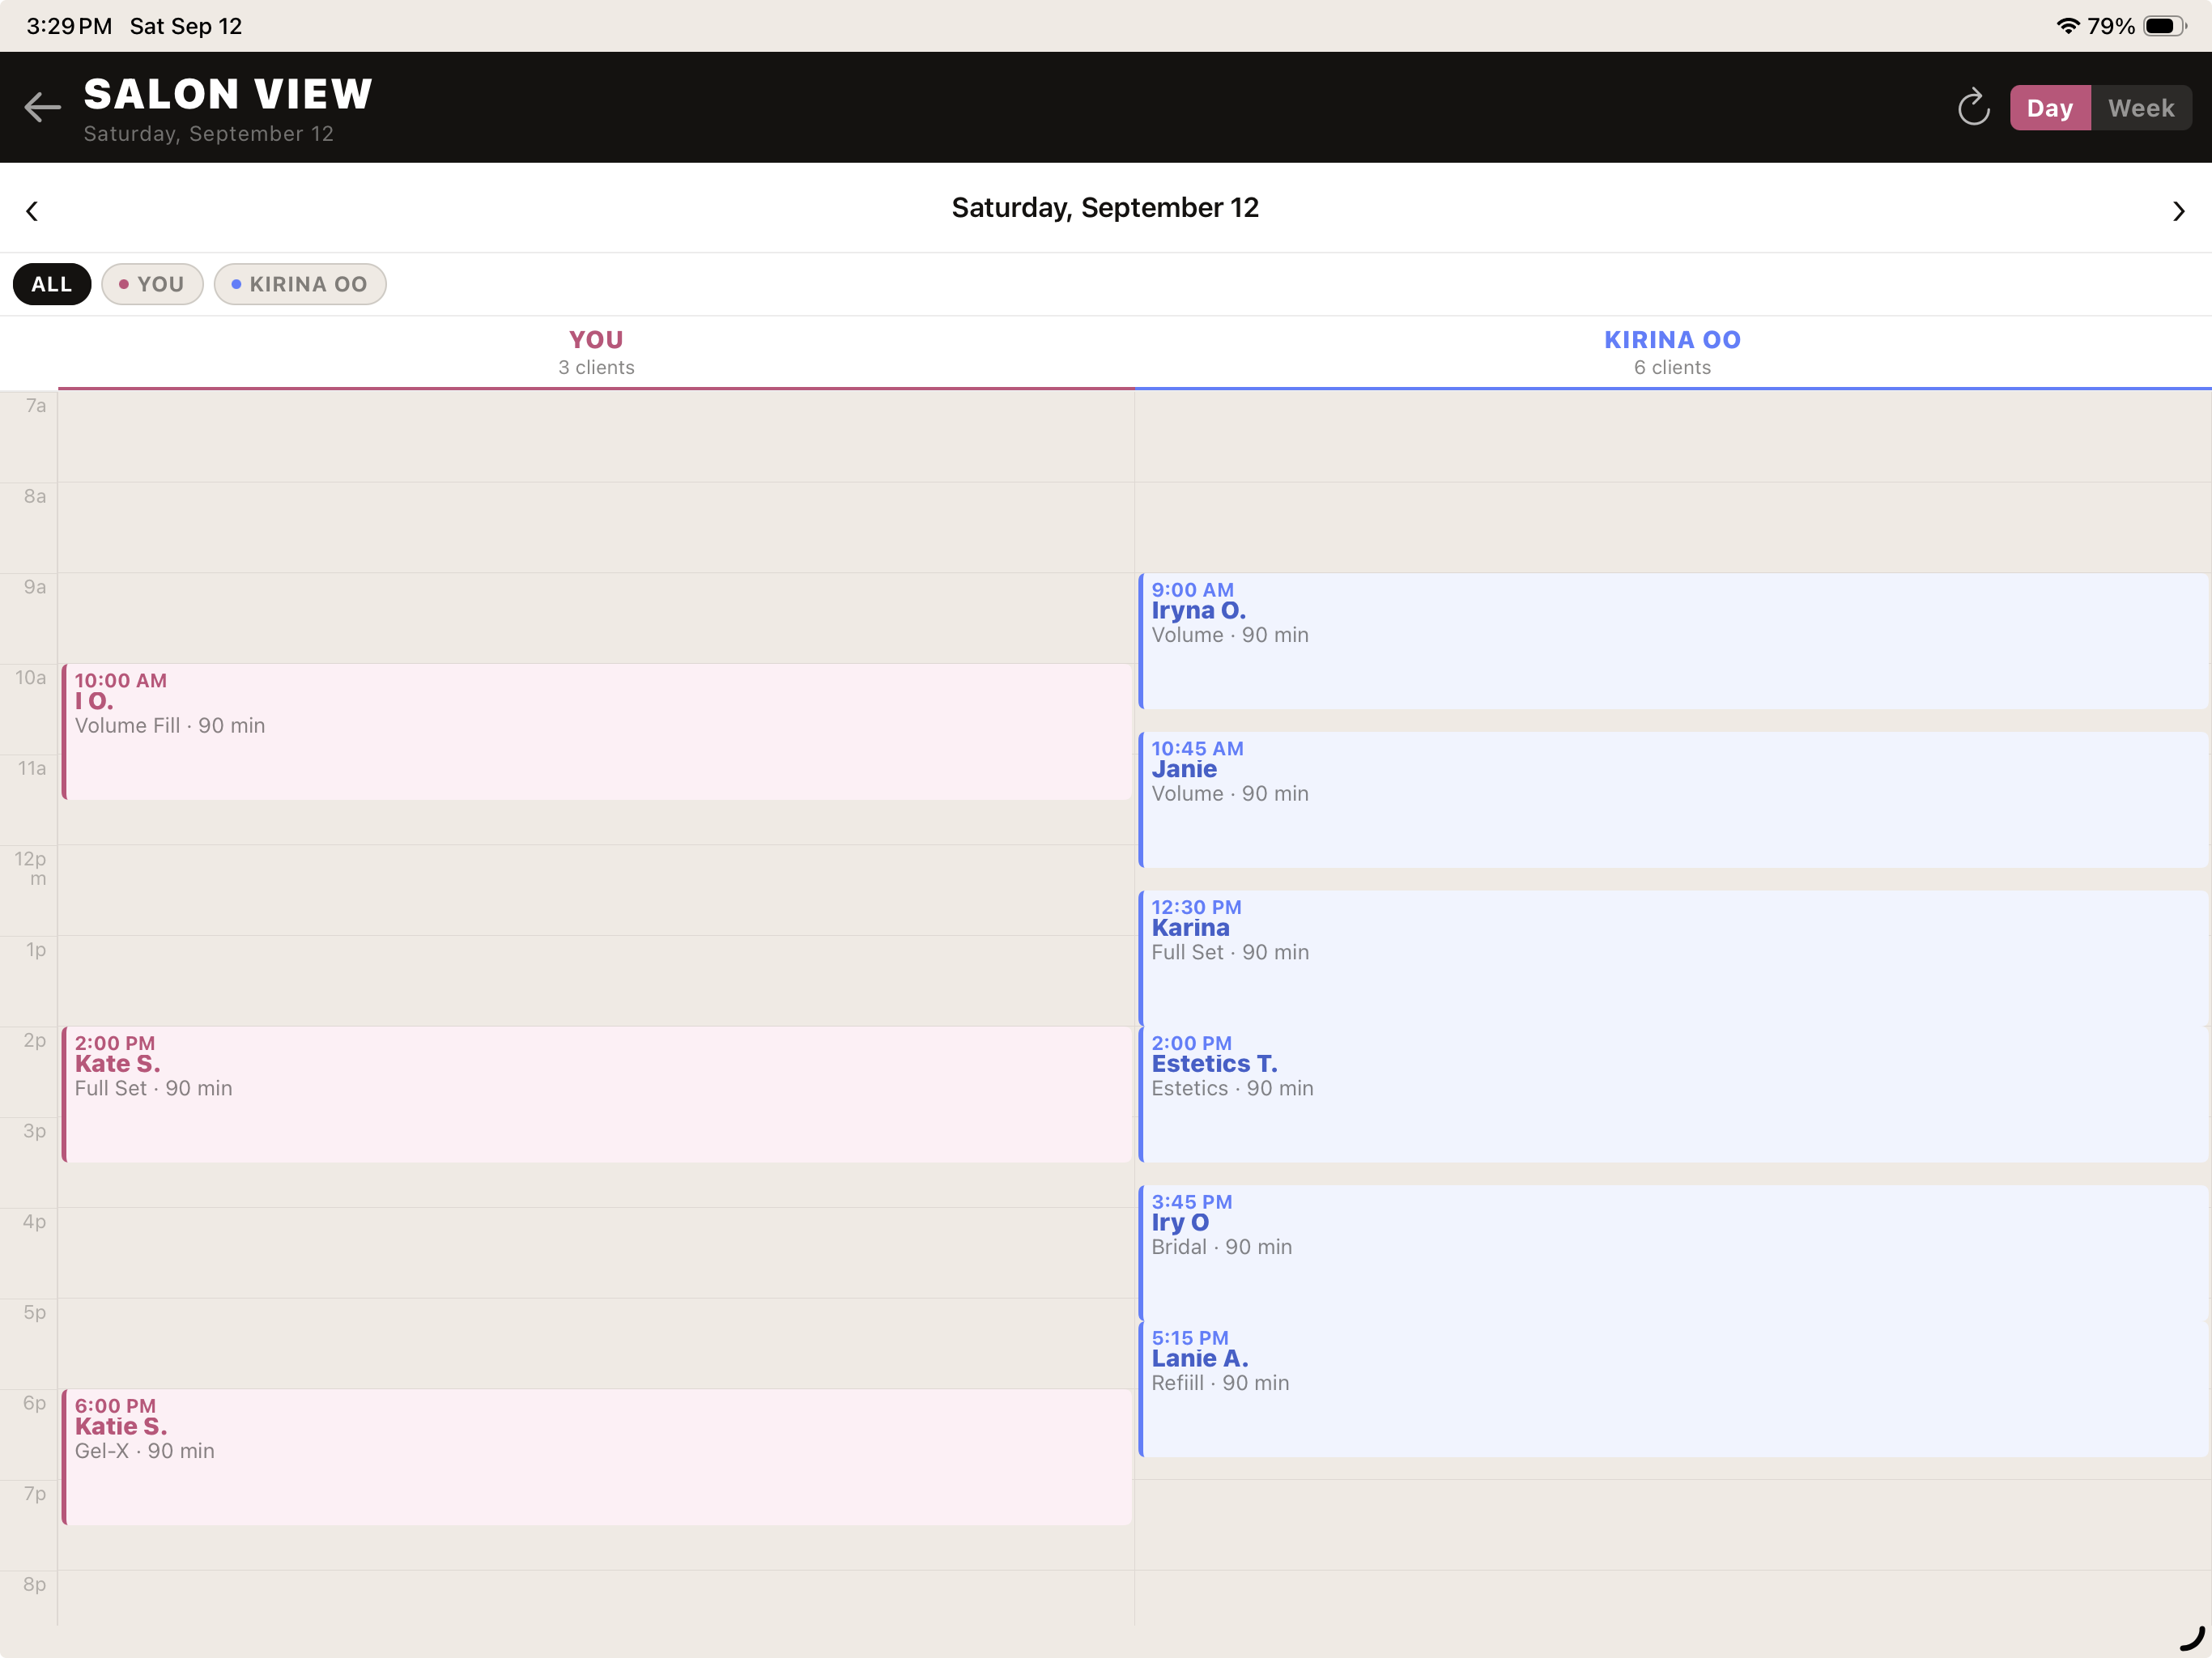The image size is (2212, 1658).
Task: Filter schedule by Kirina Oo chip
Action: [300, 284]
